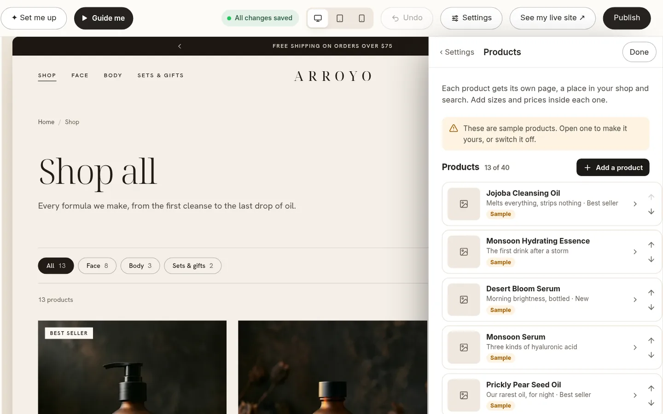Switch to mobile phone preview

pos(362,18)
